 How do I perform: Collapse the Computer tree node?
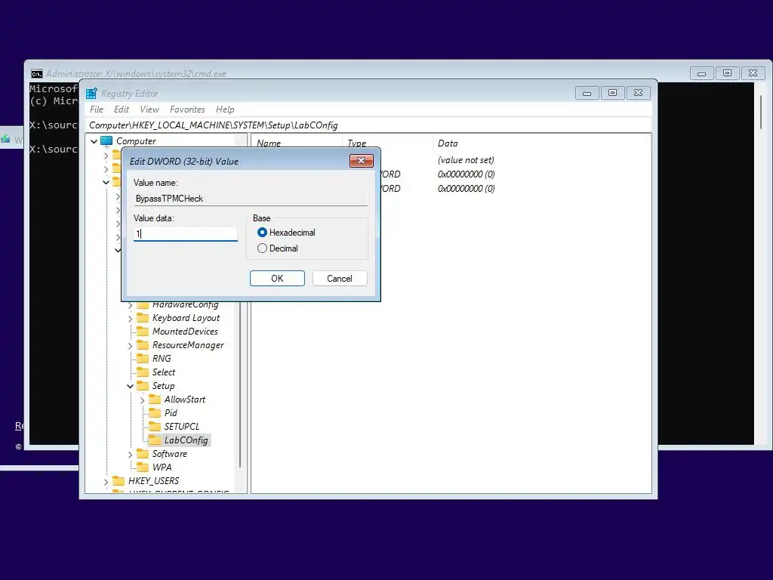click(94, 141)
